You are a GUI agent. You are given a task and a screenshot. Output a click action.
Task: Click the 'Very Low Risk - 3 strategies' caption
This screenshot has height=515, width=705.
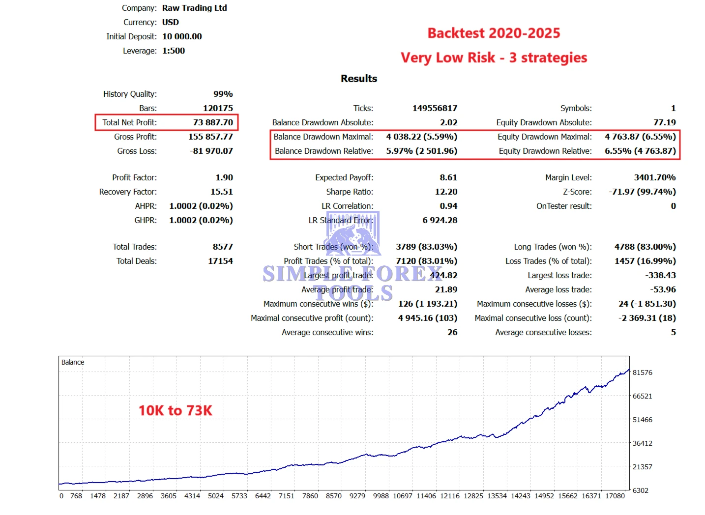[494, 57]
